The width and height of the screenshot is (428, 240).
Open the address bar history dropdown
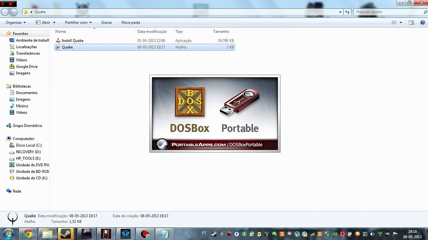pos(340,12)
